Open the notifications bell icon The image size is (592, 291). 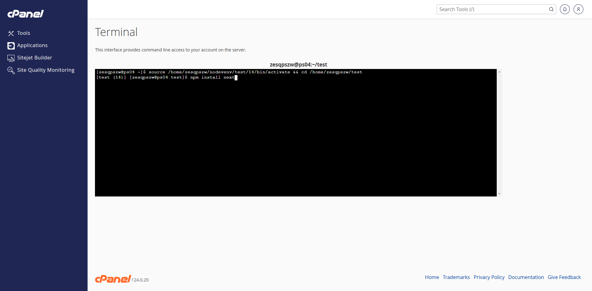[x=565, y=9]
